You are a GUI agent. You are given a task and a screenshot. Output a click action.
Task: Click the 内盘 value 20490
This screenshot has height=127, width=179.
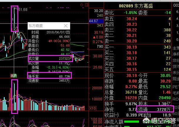point(165,98)
